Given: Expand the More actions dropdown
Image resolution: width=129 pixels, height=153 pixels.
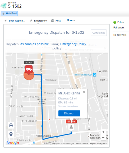Looking at the screenshot, I should (x=71, y=20).
